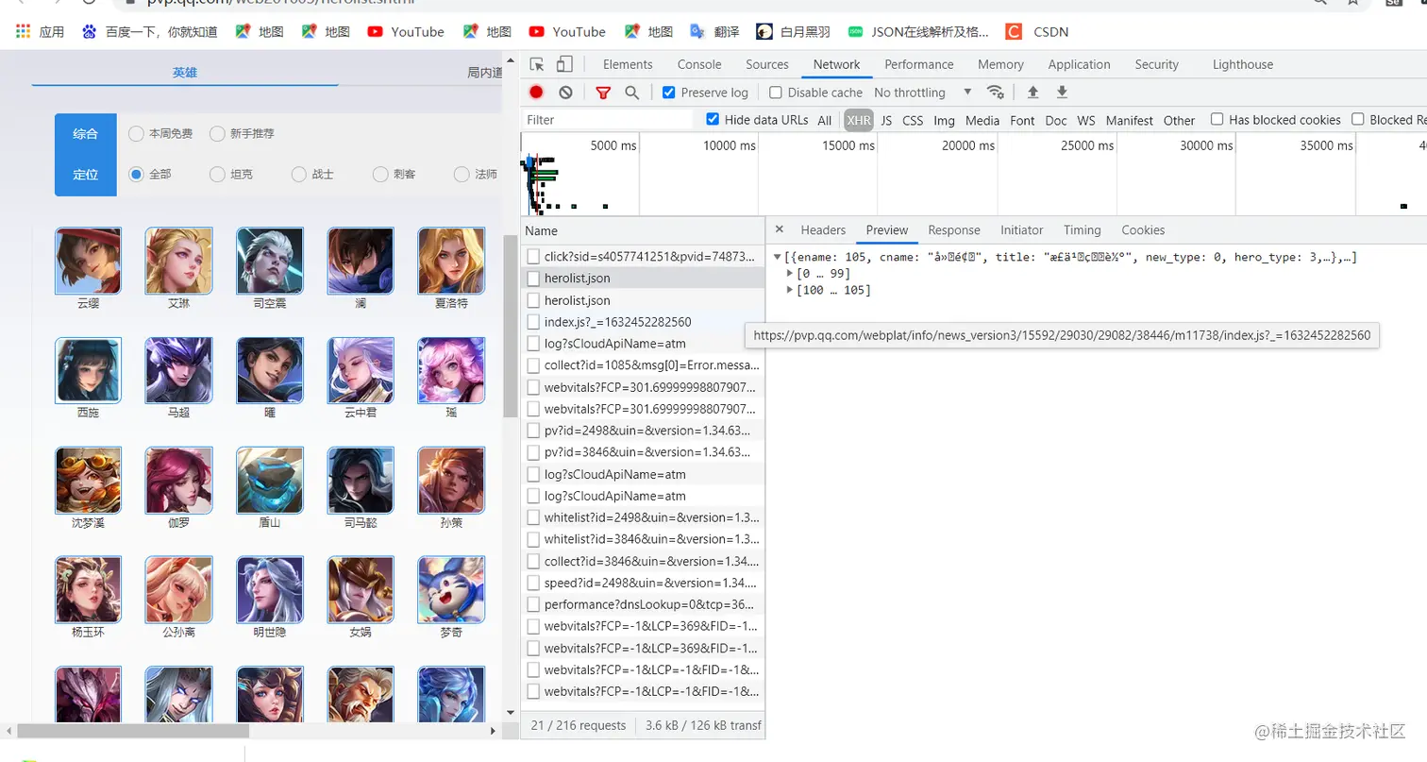Open the Timing tab of request

click(x=1082, y=229)
